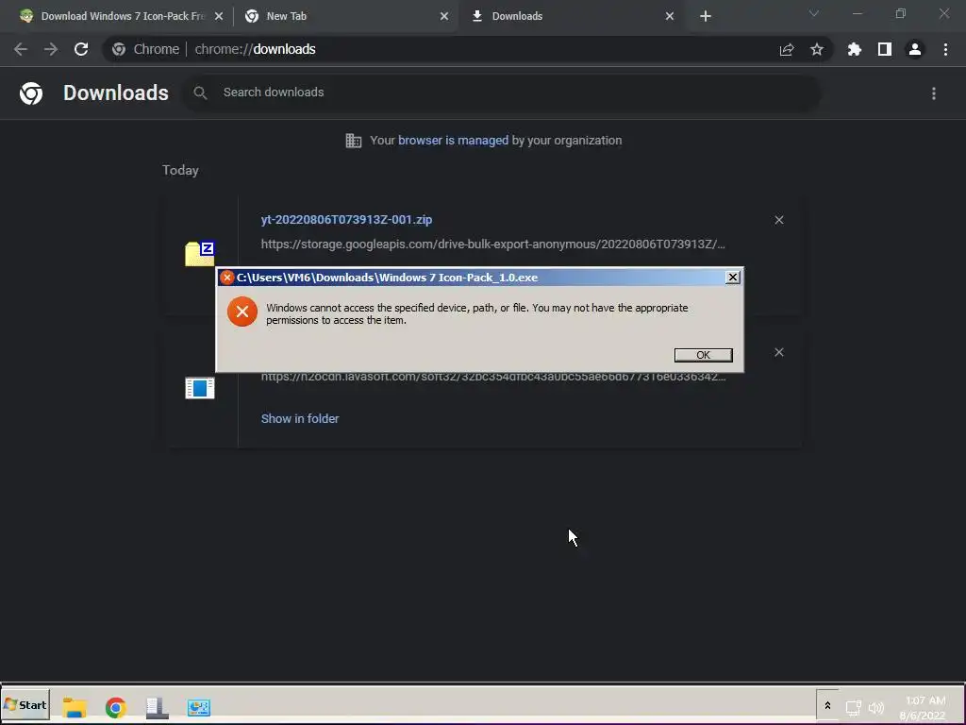Close the Download Windows 7 Icon-Pack tab
Image resolution: width=966 pixels, height=725 pixels.
(x=219, y=16)
